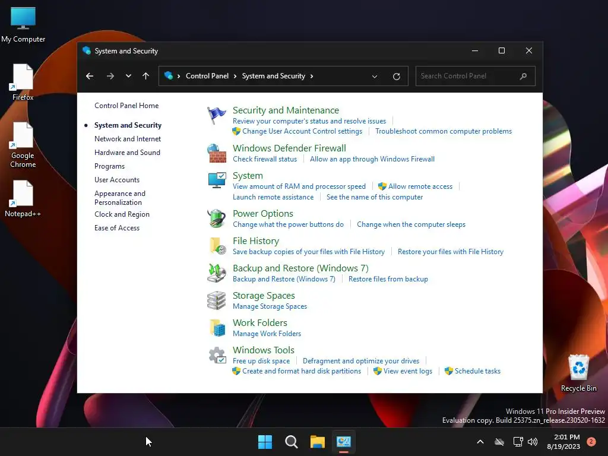Select Appearance and Personalization category
The height and width of the screenshot is (456, 608).
120,198
